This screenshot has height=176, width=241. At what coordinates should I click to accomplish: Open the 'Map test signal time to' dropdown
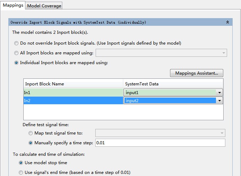222,133
